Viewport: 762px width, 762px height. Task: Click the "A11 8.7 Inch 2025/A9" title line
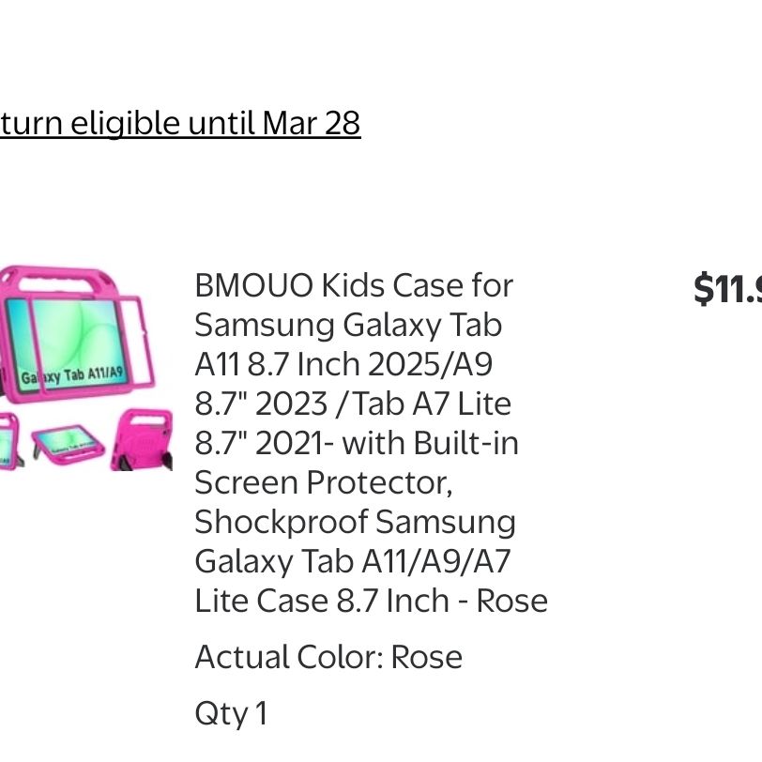343,364
